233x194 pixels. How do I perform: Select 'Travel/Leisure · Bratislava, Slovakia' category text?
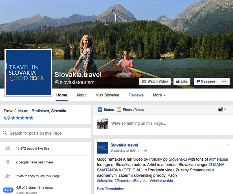click(35, 111)
